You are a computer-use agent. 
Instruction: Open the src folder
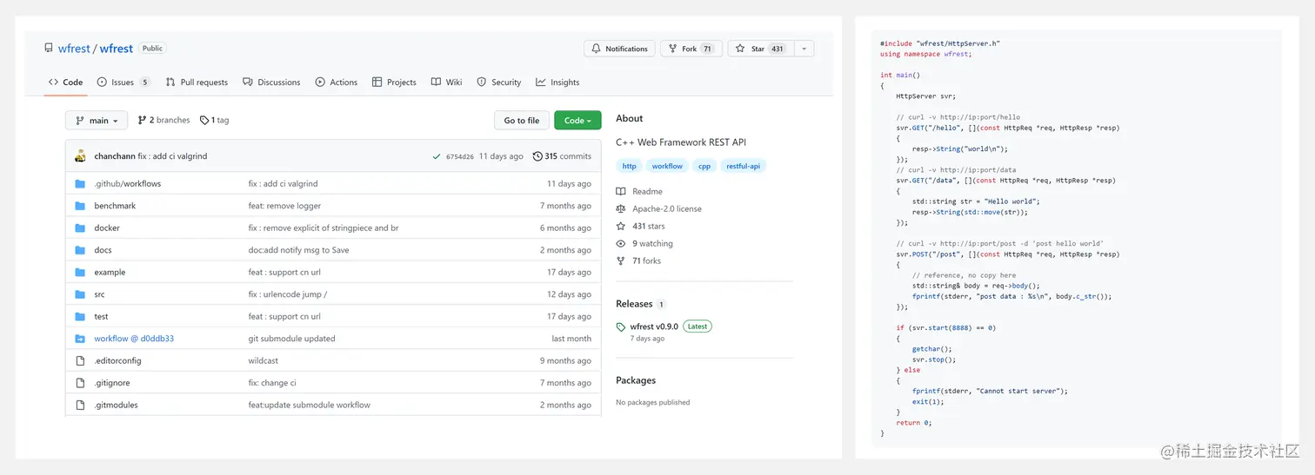[99, 294]
